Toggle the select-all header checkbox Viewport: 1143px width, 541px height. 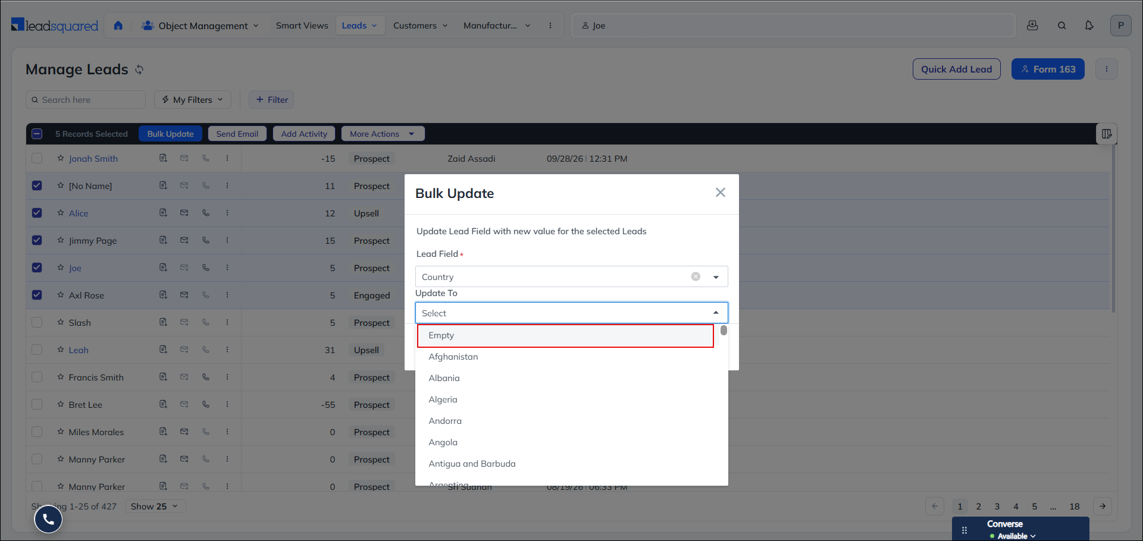pyautogui.click(x=37, y=134)
